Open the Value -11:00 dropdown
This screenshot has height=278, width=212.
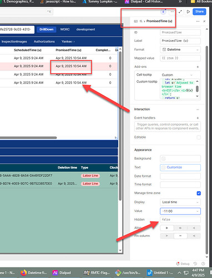pos(180,211)
